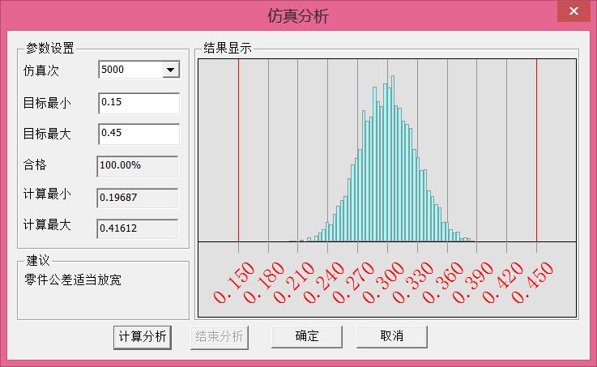Click the greyed-out 结束分析 button

[x=217, y=336]
